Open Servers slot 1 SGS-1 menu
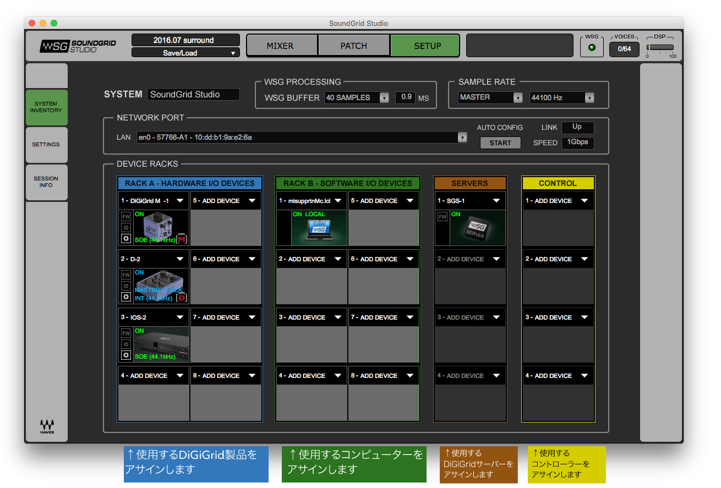 click(x=470, y=201)
